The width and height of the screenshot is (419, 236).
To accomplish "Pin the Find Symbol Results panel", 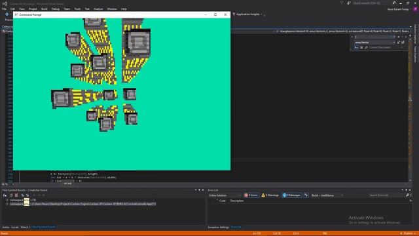I will click(x=199, y=190).
